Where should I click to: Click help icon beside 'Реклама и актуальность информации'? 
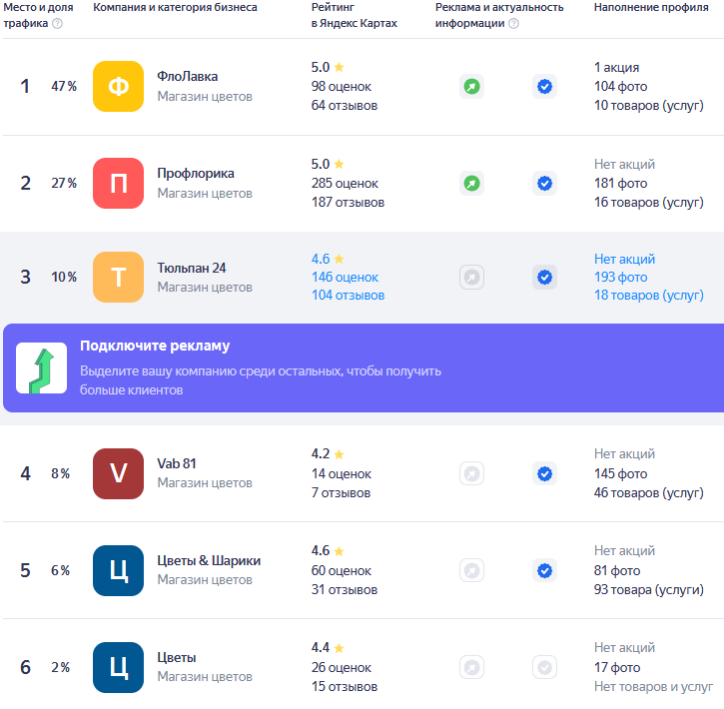513,24
